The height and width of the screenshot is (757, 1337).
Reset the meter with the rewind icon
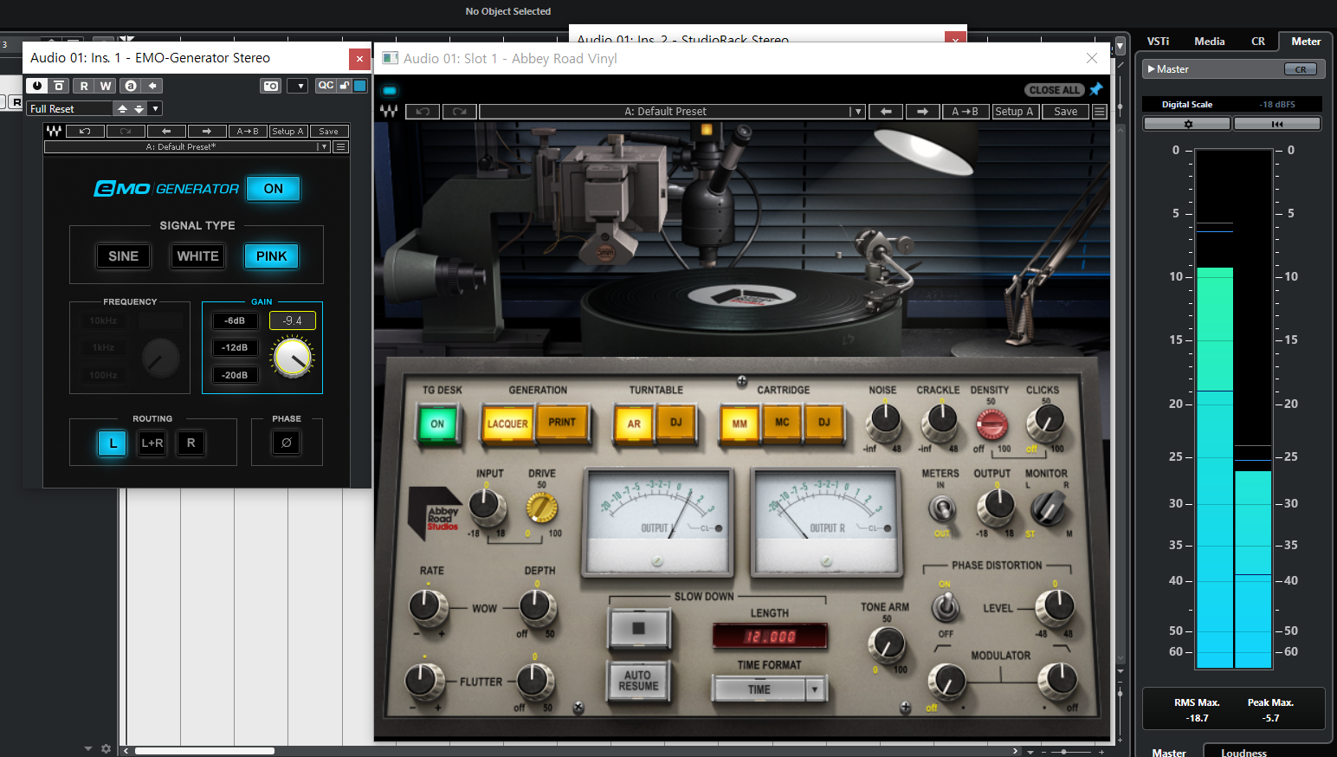click(x=1276, y=124)
